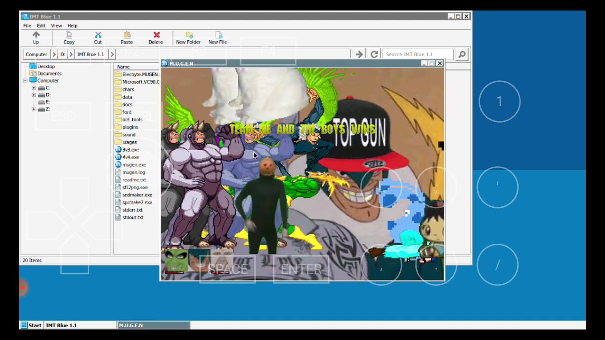Click the D: breadcrumb button
This screenshot has height=340, width=605.
[62, 54]
